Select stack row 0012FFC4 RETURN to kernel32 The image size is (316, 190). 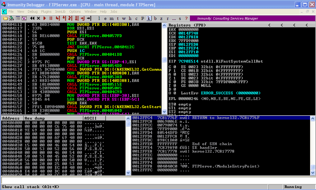[221, 118]
